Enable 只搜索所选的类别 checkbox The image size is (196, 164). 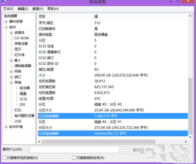(4, 158)
